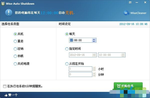The width and height of the screenshot is (150, 98).
Task: Open the 2012-09-16 date dropdown
Action: click(x=94, y=55)
